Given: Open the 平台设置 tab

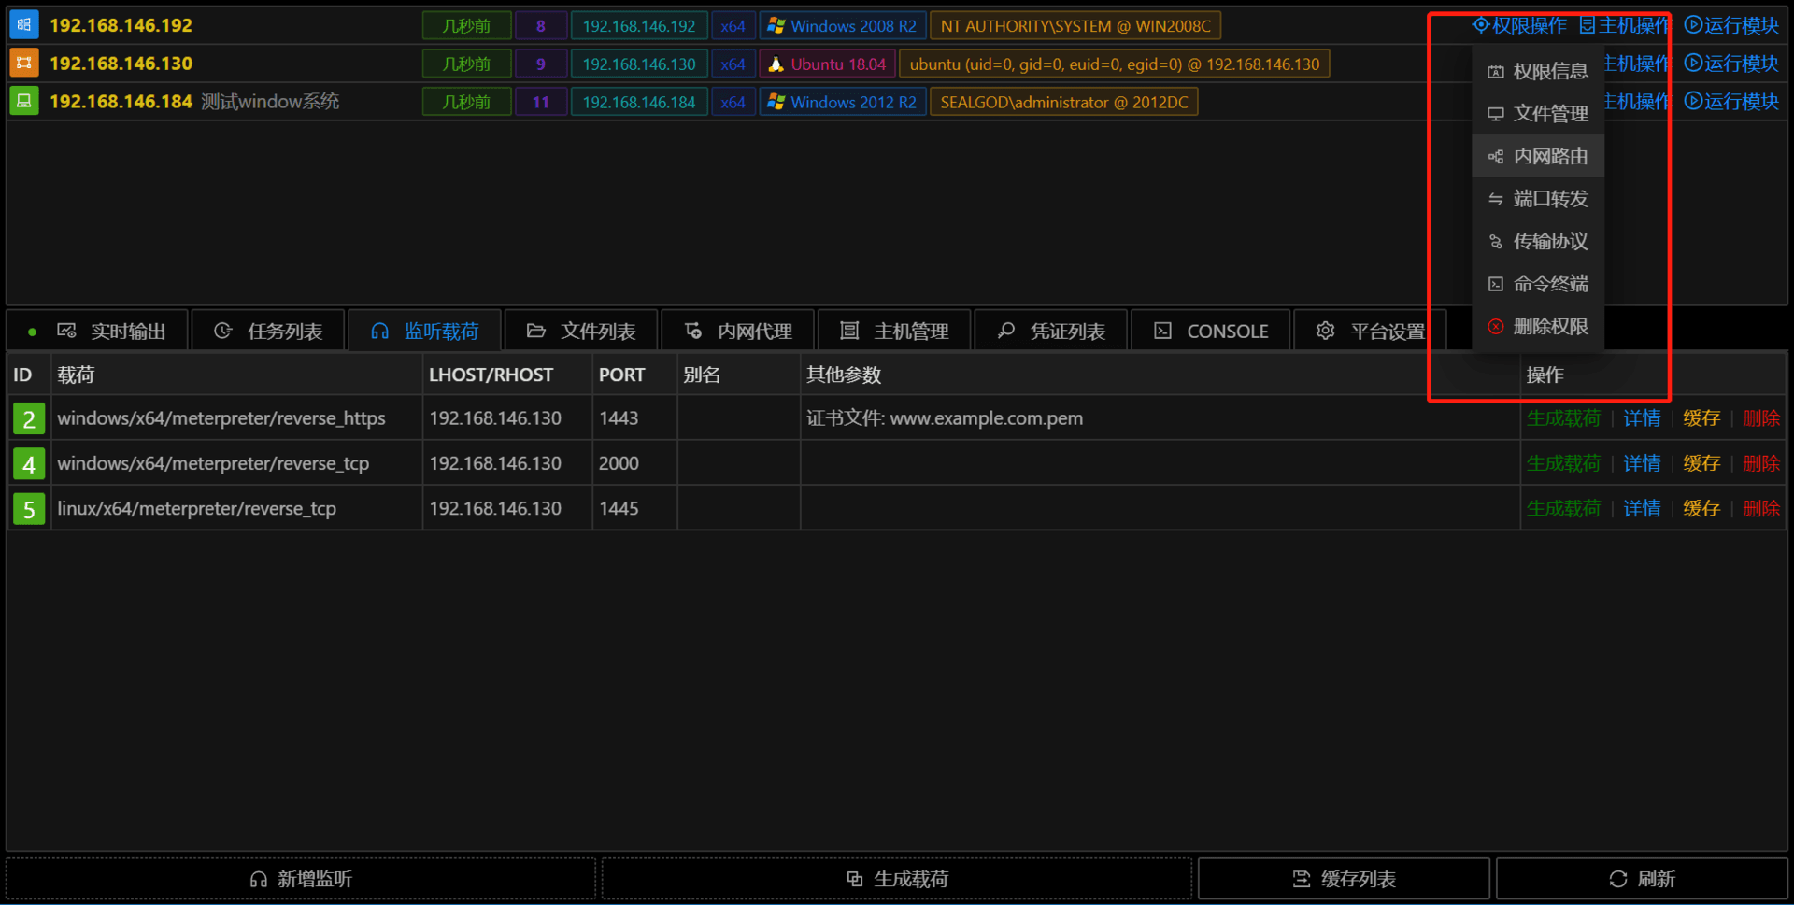Looking at the screenshot, I should pos(1371,331).
